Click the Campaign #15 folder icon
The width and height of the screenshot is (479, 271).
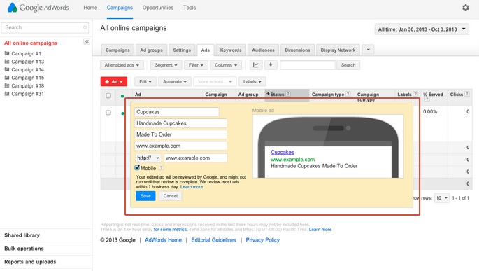click(x=7, y=78)
